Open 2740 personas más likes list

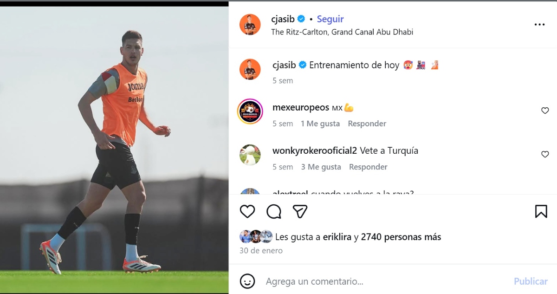point(401,237)
